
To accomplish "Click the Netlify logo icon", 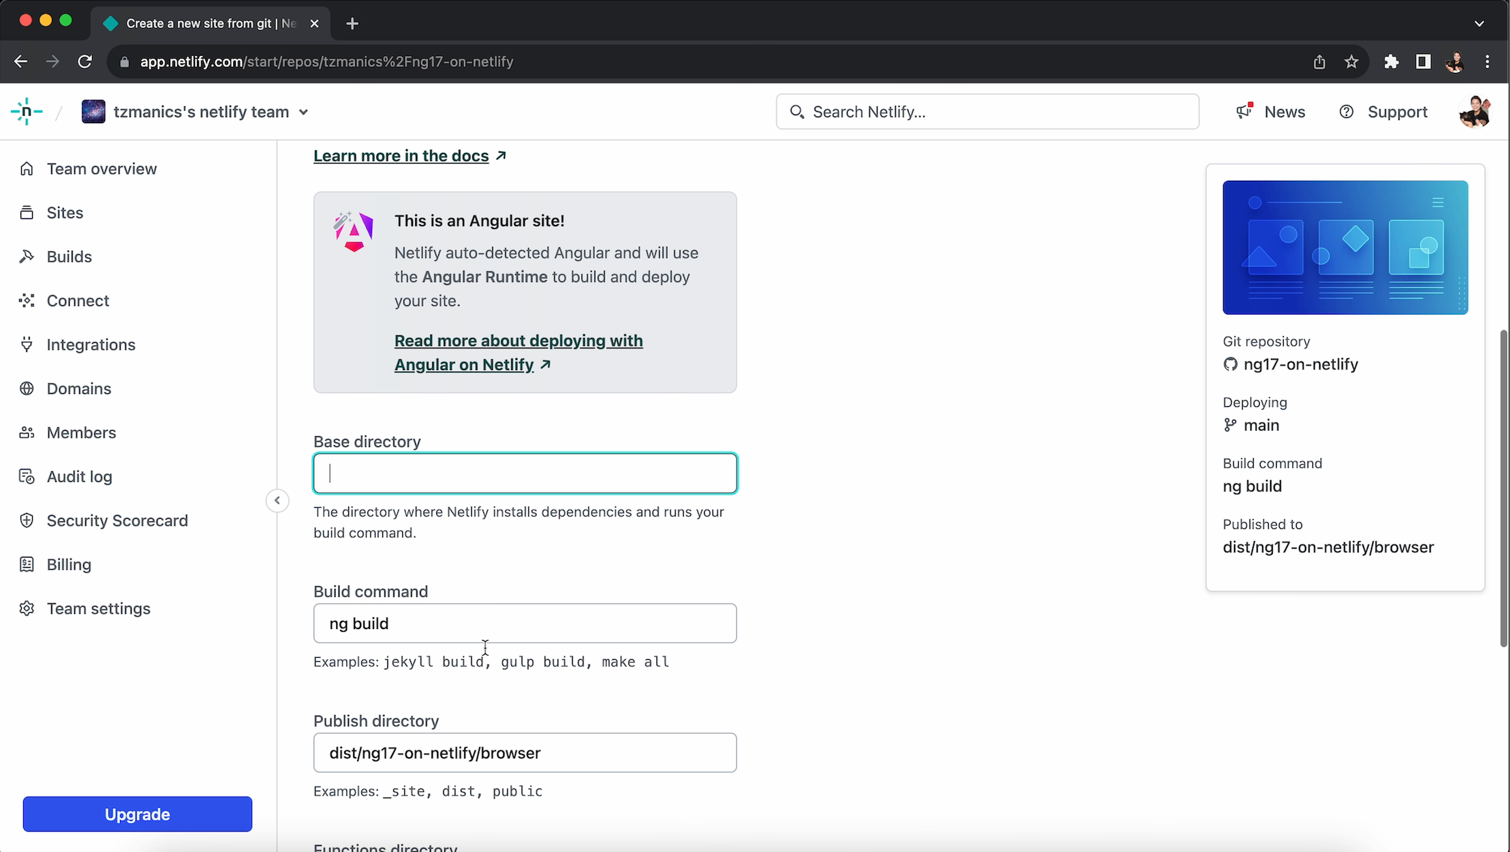I will point(27,112).
